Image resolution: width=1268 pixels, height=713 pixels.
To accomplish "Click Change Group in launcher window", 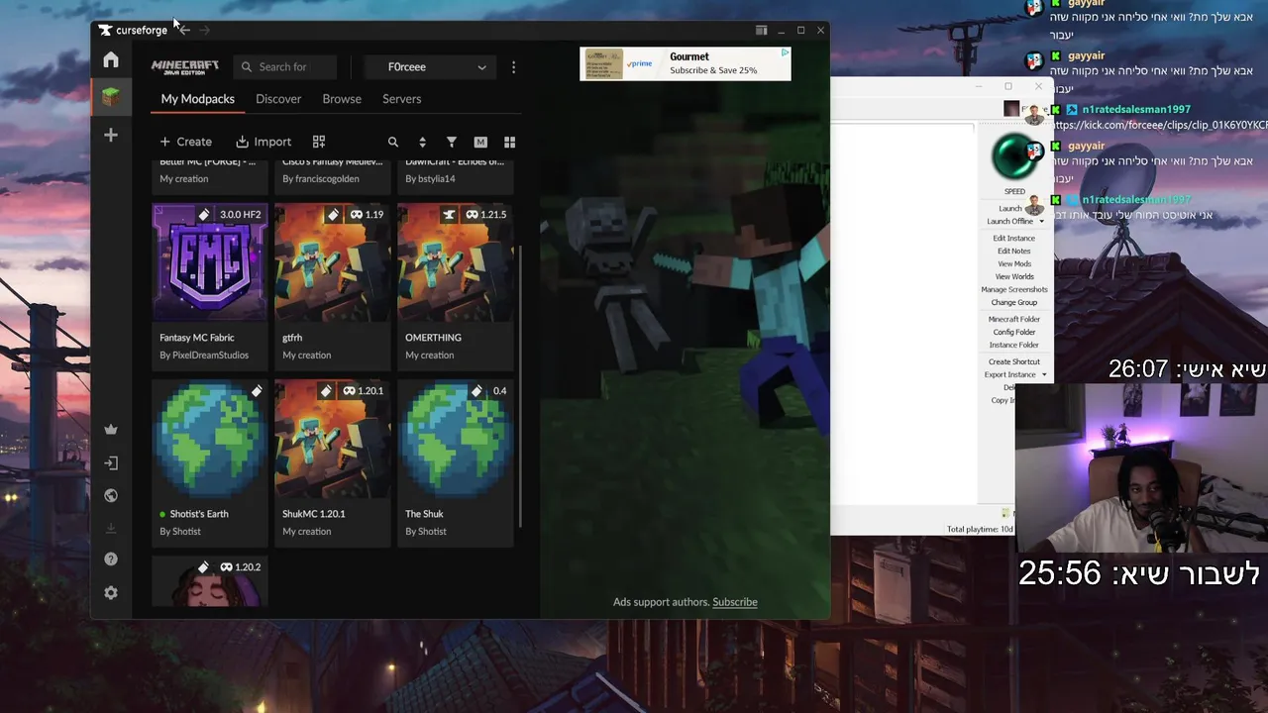I will click(1014, 302).
